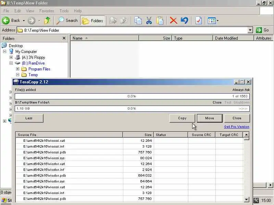Expand the Program Files folder node

pos(17,69)
